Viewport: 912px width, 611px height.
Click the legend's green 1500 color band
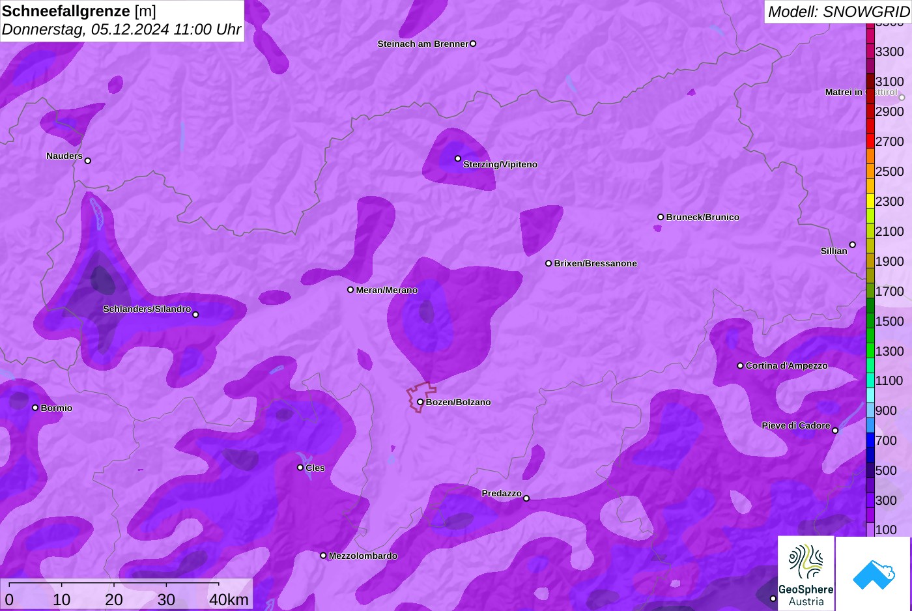click(870, 321)
